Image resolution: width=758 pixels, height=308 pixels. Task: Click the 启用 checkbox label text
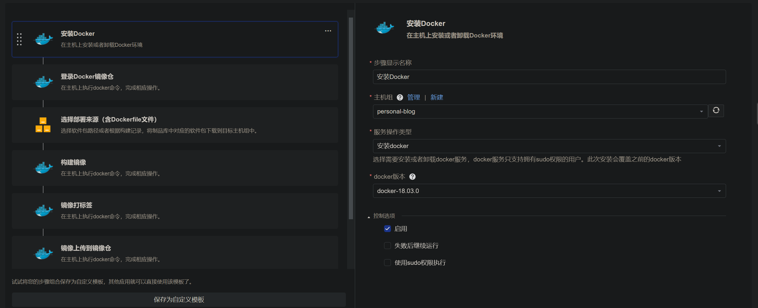coord(401,229)
